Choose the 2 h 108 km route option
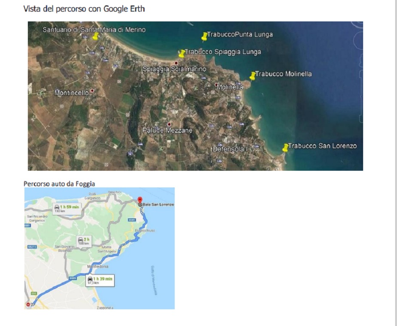Viewport: 397px width, 326px height. [84, 241]
